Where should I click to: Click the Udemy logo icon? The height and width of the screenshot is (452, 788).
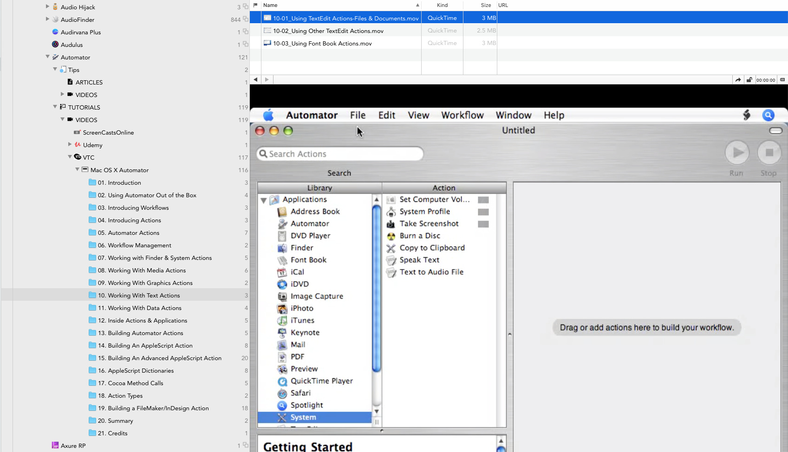click(x=78, y=145)
